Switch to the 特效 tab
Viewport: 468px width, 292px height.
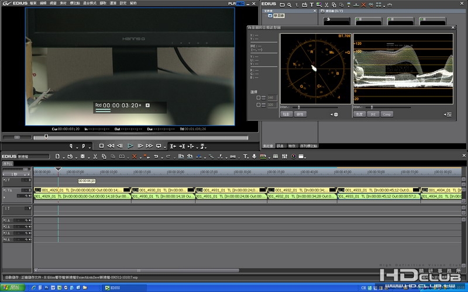point(291,145)
